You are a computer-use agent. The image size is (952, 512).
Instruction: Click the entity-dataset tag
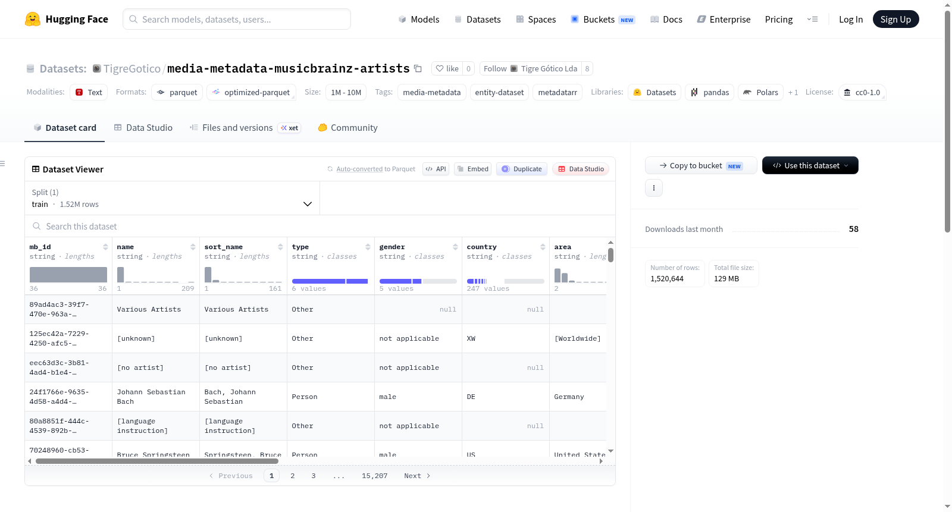(x=499, y=92)
